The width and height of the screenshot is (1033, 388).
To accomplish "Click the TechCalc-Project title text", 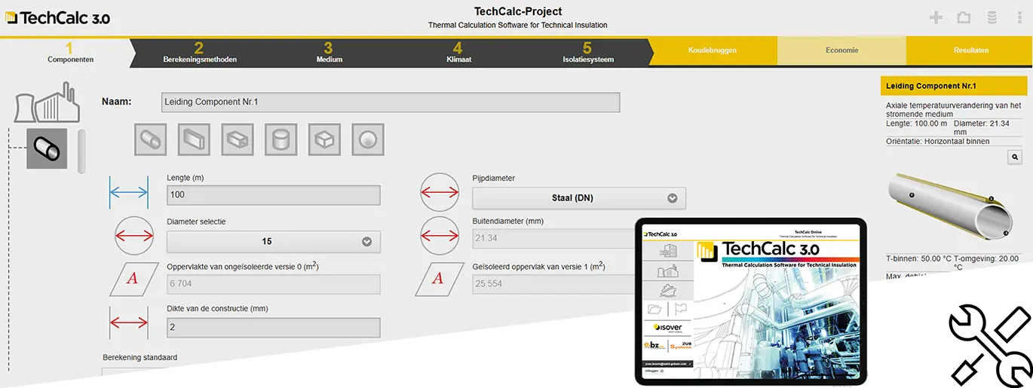I will [x=518, y=11].
